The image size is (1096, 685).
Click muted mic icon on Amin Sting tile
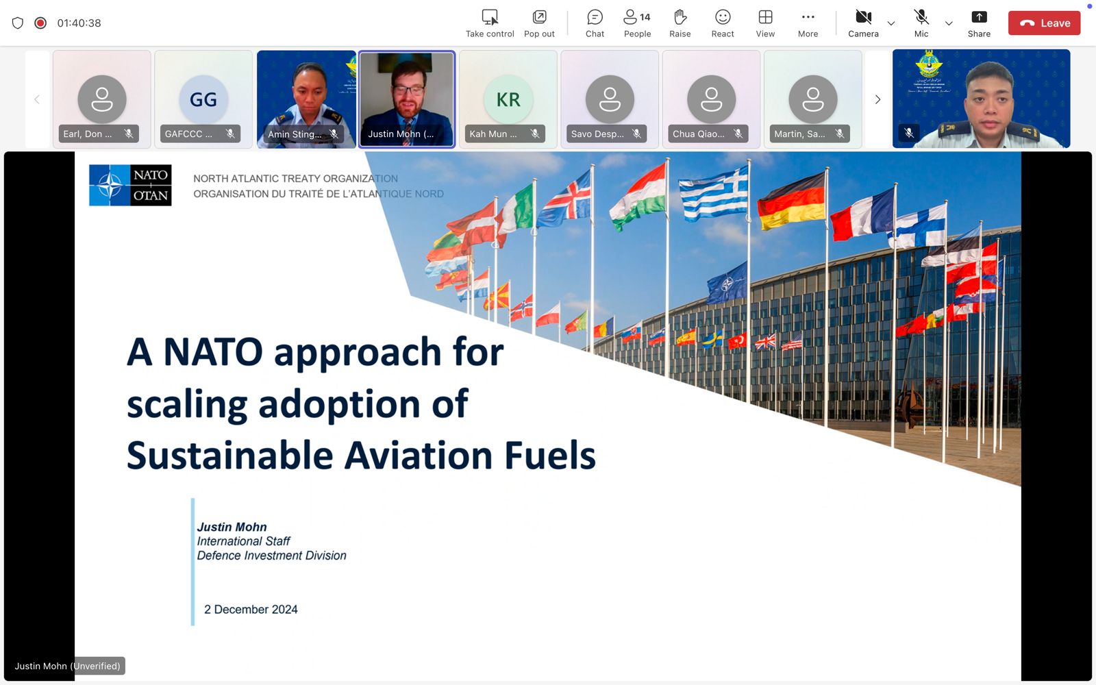(334, 134)
